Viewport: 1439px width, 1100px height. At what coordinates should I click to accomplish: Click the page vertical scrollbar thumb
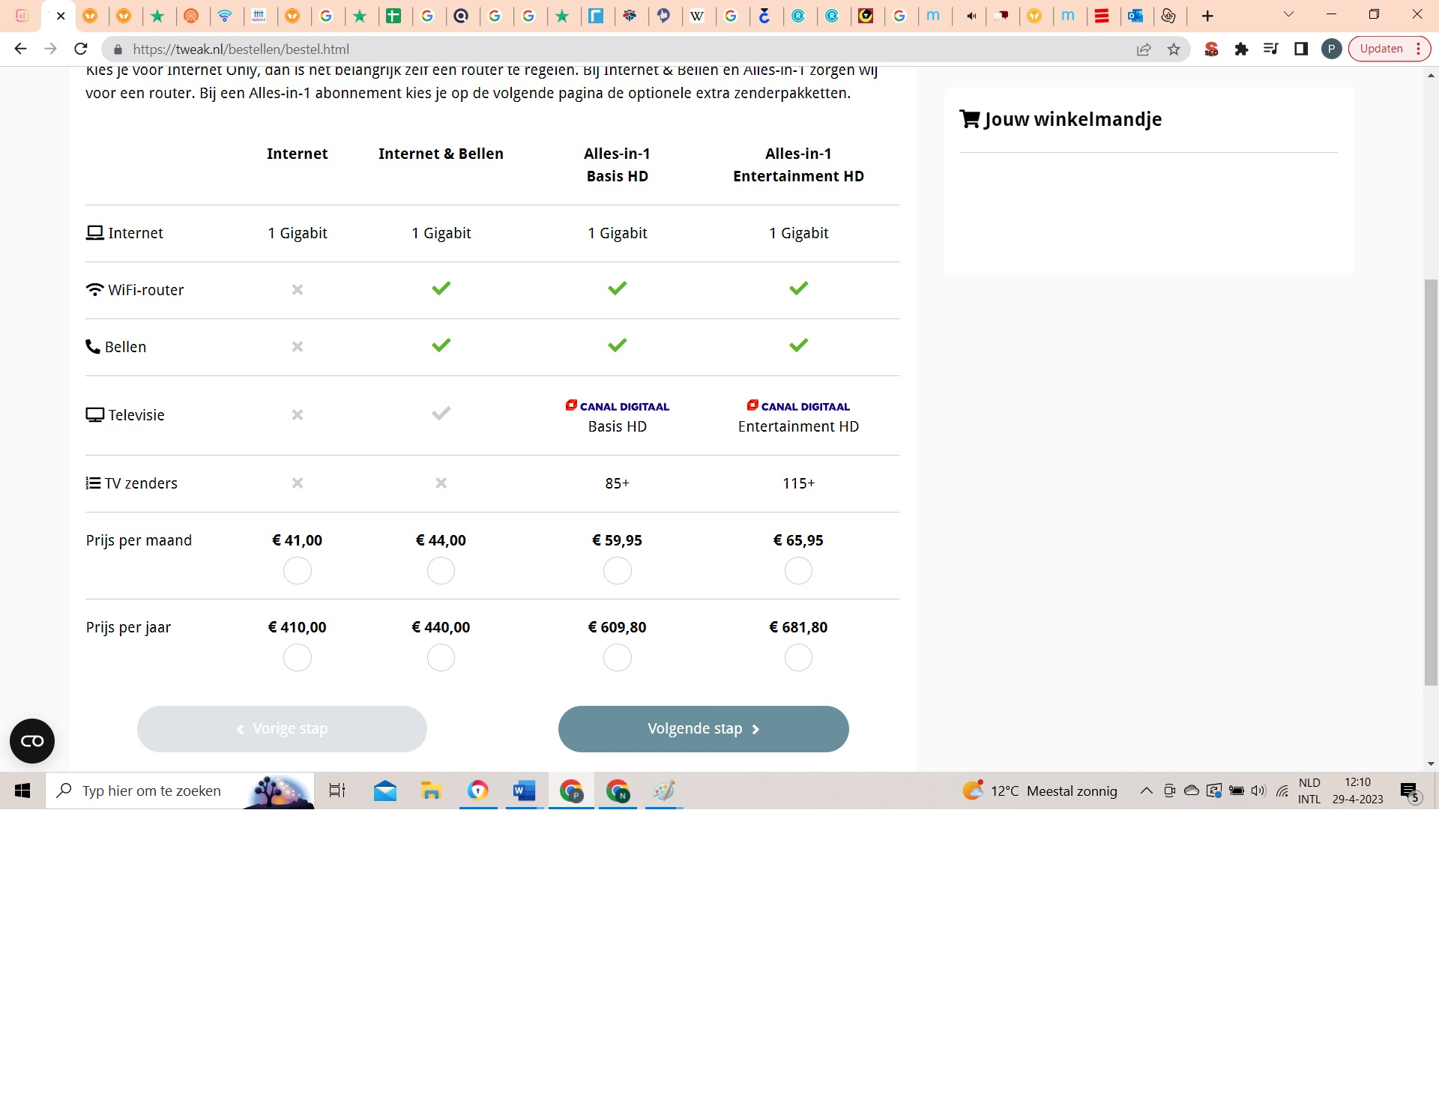[1431, 482]
